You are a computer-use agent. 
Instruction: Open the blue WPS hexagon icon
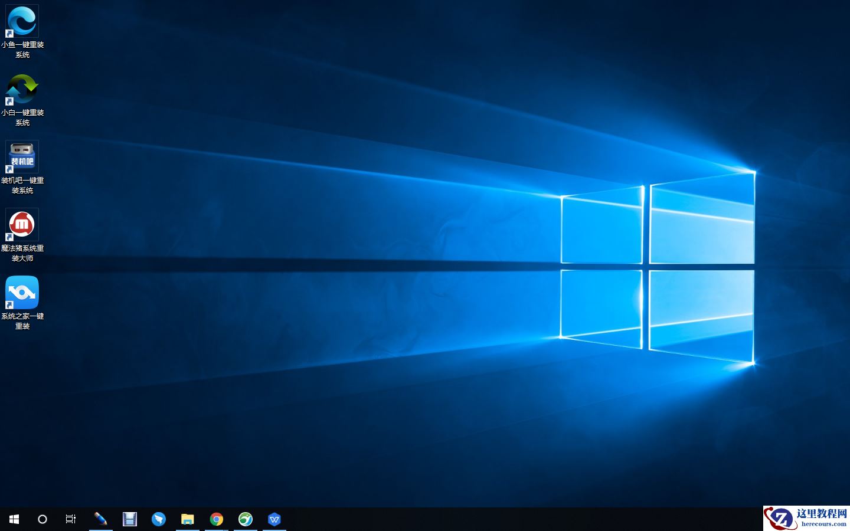click(x=274, y=519)
